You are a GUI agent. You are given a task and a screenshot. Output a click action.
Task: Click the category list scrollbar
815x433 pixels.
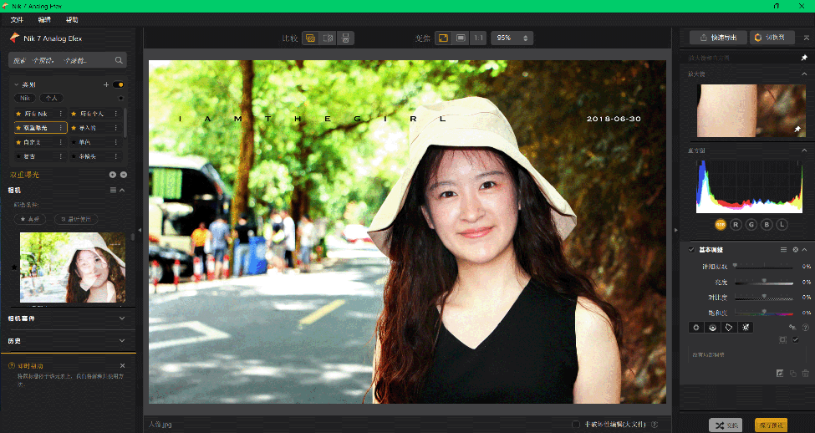(125, 123)
